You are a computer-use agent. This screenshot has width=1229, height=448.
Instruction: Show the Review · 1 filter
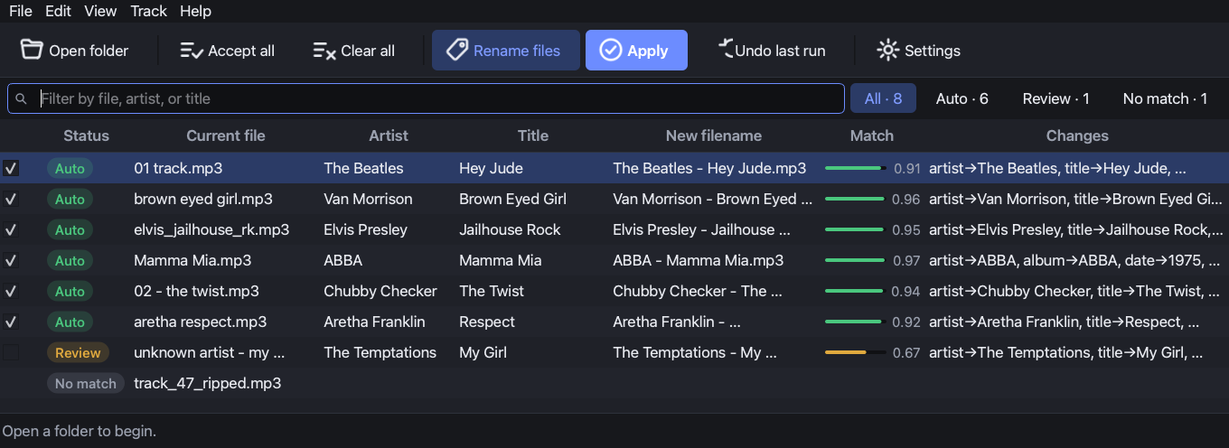pos(1055,98)
